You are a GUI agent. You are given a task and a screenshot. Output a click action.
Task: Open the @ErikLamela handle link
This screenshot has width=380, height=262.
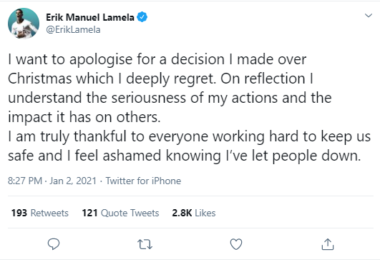tap(73, 30)
